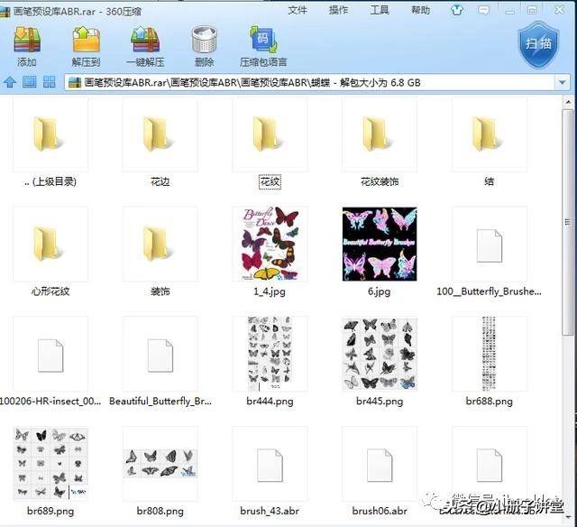Select the 100206-HR-insect_00... file icon
The width and height of the screenshot is (577, 527).
[x=50, y=355]
